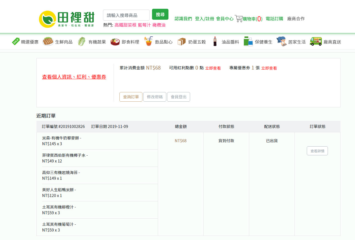Click the sauce bottle icon for 油品醬料
The width and height of the screenshot is (355, 240).
pyautogui.click(x=215, y=42)
